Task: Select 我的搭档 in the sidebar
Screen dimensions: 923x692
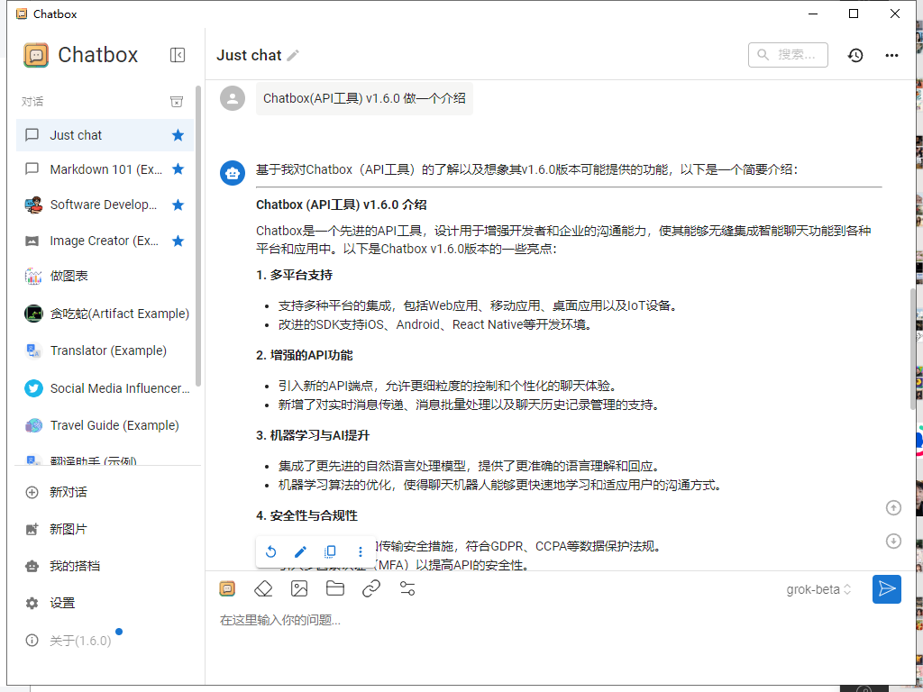Action: [74, 566]
